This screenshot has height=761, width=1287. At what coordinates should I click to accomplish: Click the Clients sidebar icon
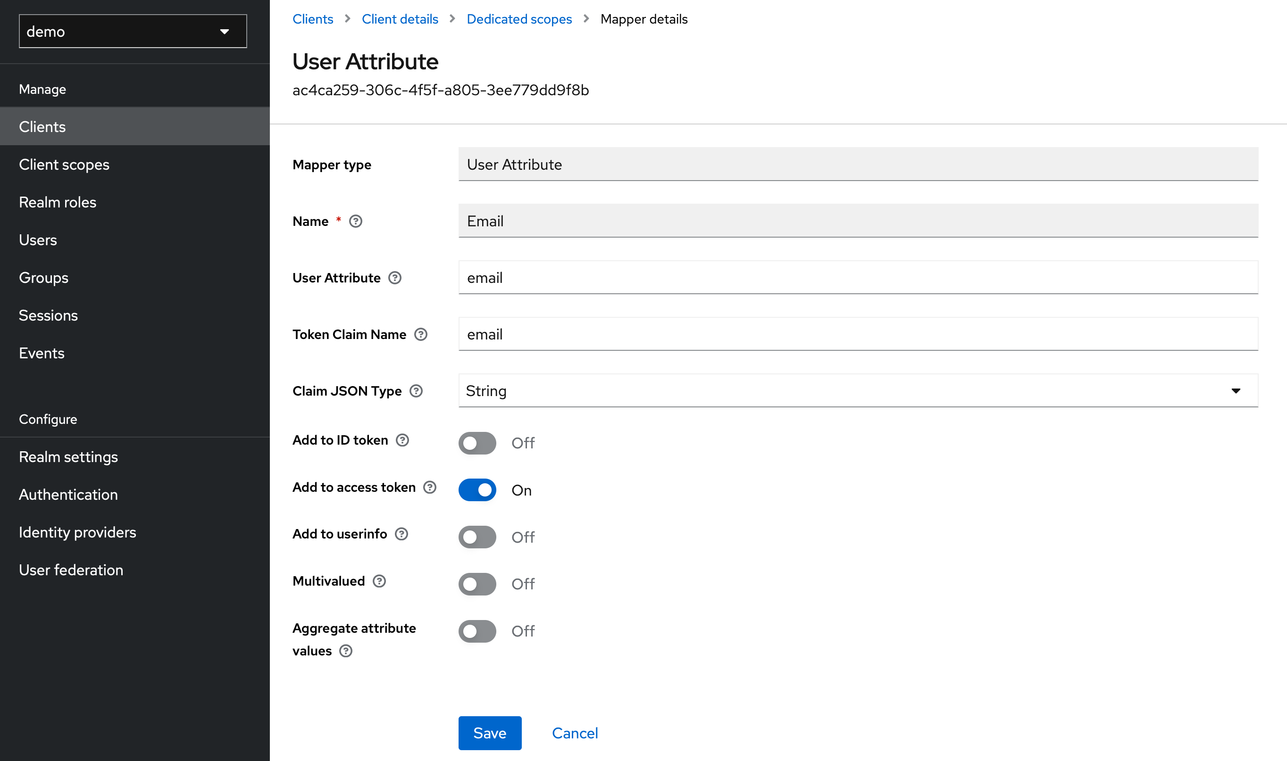click(42, 126)
